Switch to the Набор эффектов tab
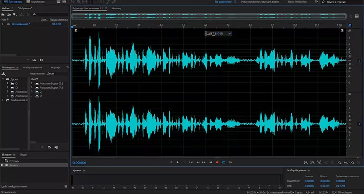The width and height of the screenshot is (364, 194). 32,67
